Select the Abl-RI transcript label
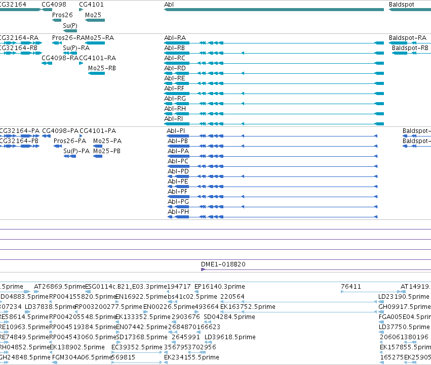The image size is (431, 365). pyautogui.click(x=173, y=119)
